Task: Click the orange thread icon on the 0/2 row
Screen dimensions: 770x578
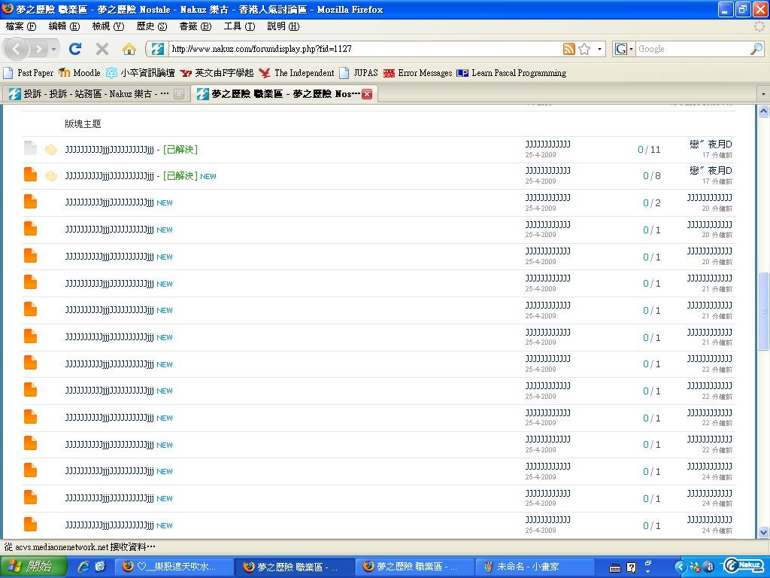Action: [x=30, y=202]
